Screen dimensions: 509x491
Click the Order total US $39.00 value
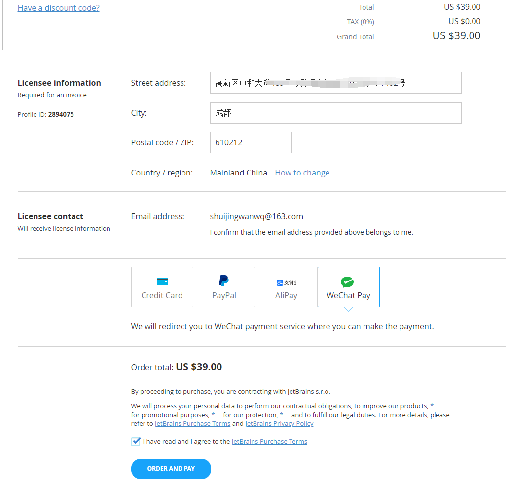[199, 367]
